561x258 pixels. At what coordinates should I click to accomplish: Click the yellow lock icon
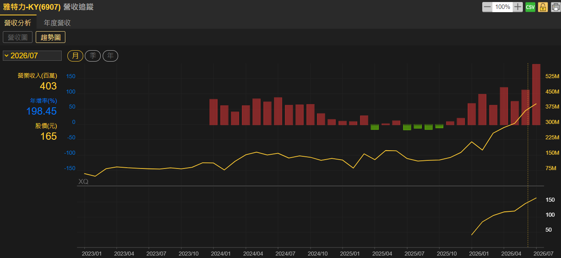[543, 7]
